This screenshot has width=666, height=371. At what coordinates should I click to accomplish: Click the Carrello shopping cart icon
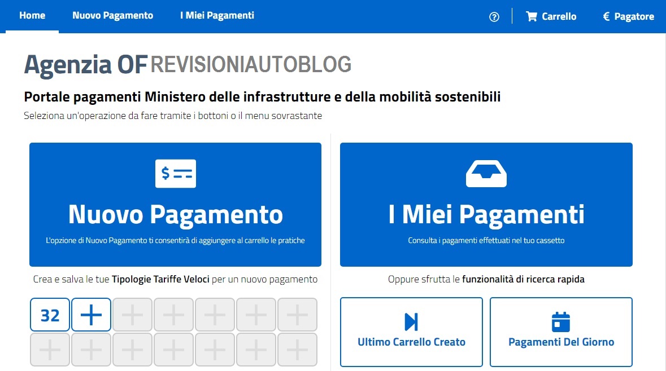pos(532,16)
